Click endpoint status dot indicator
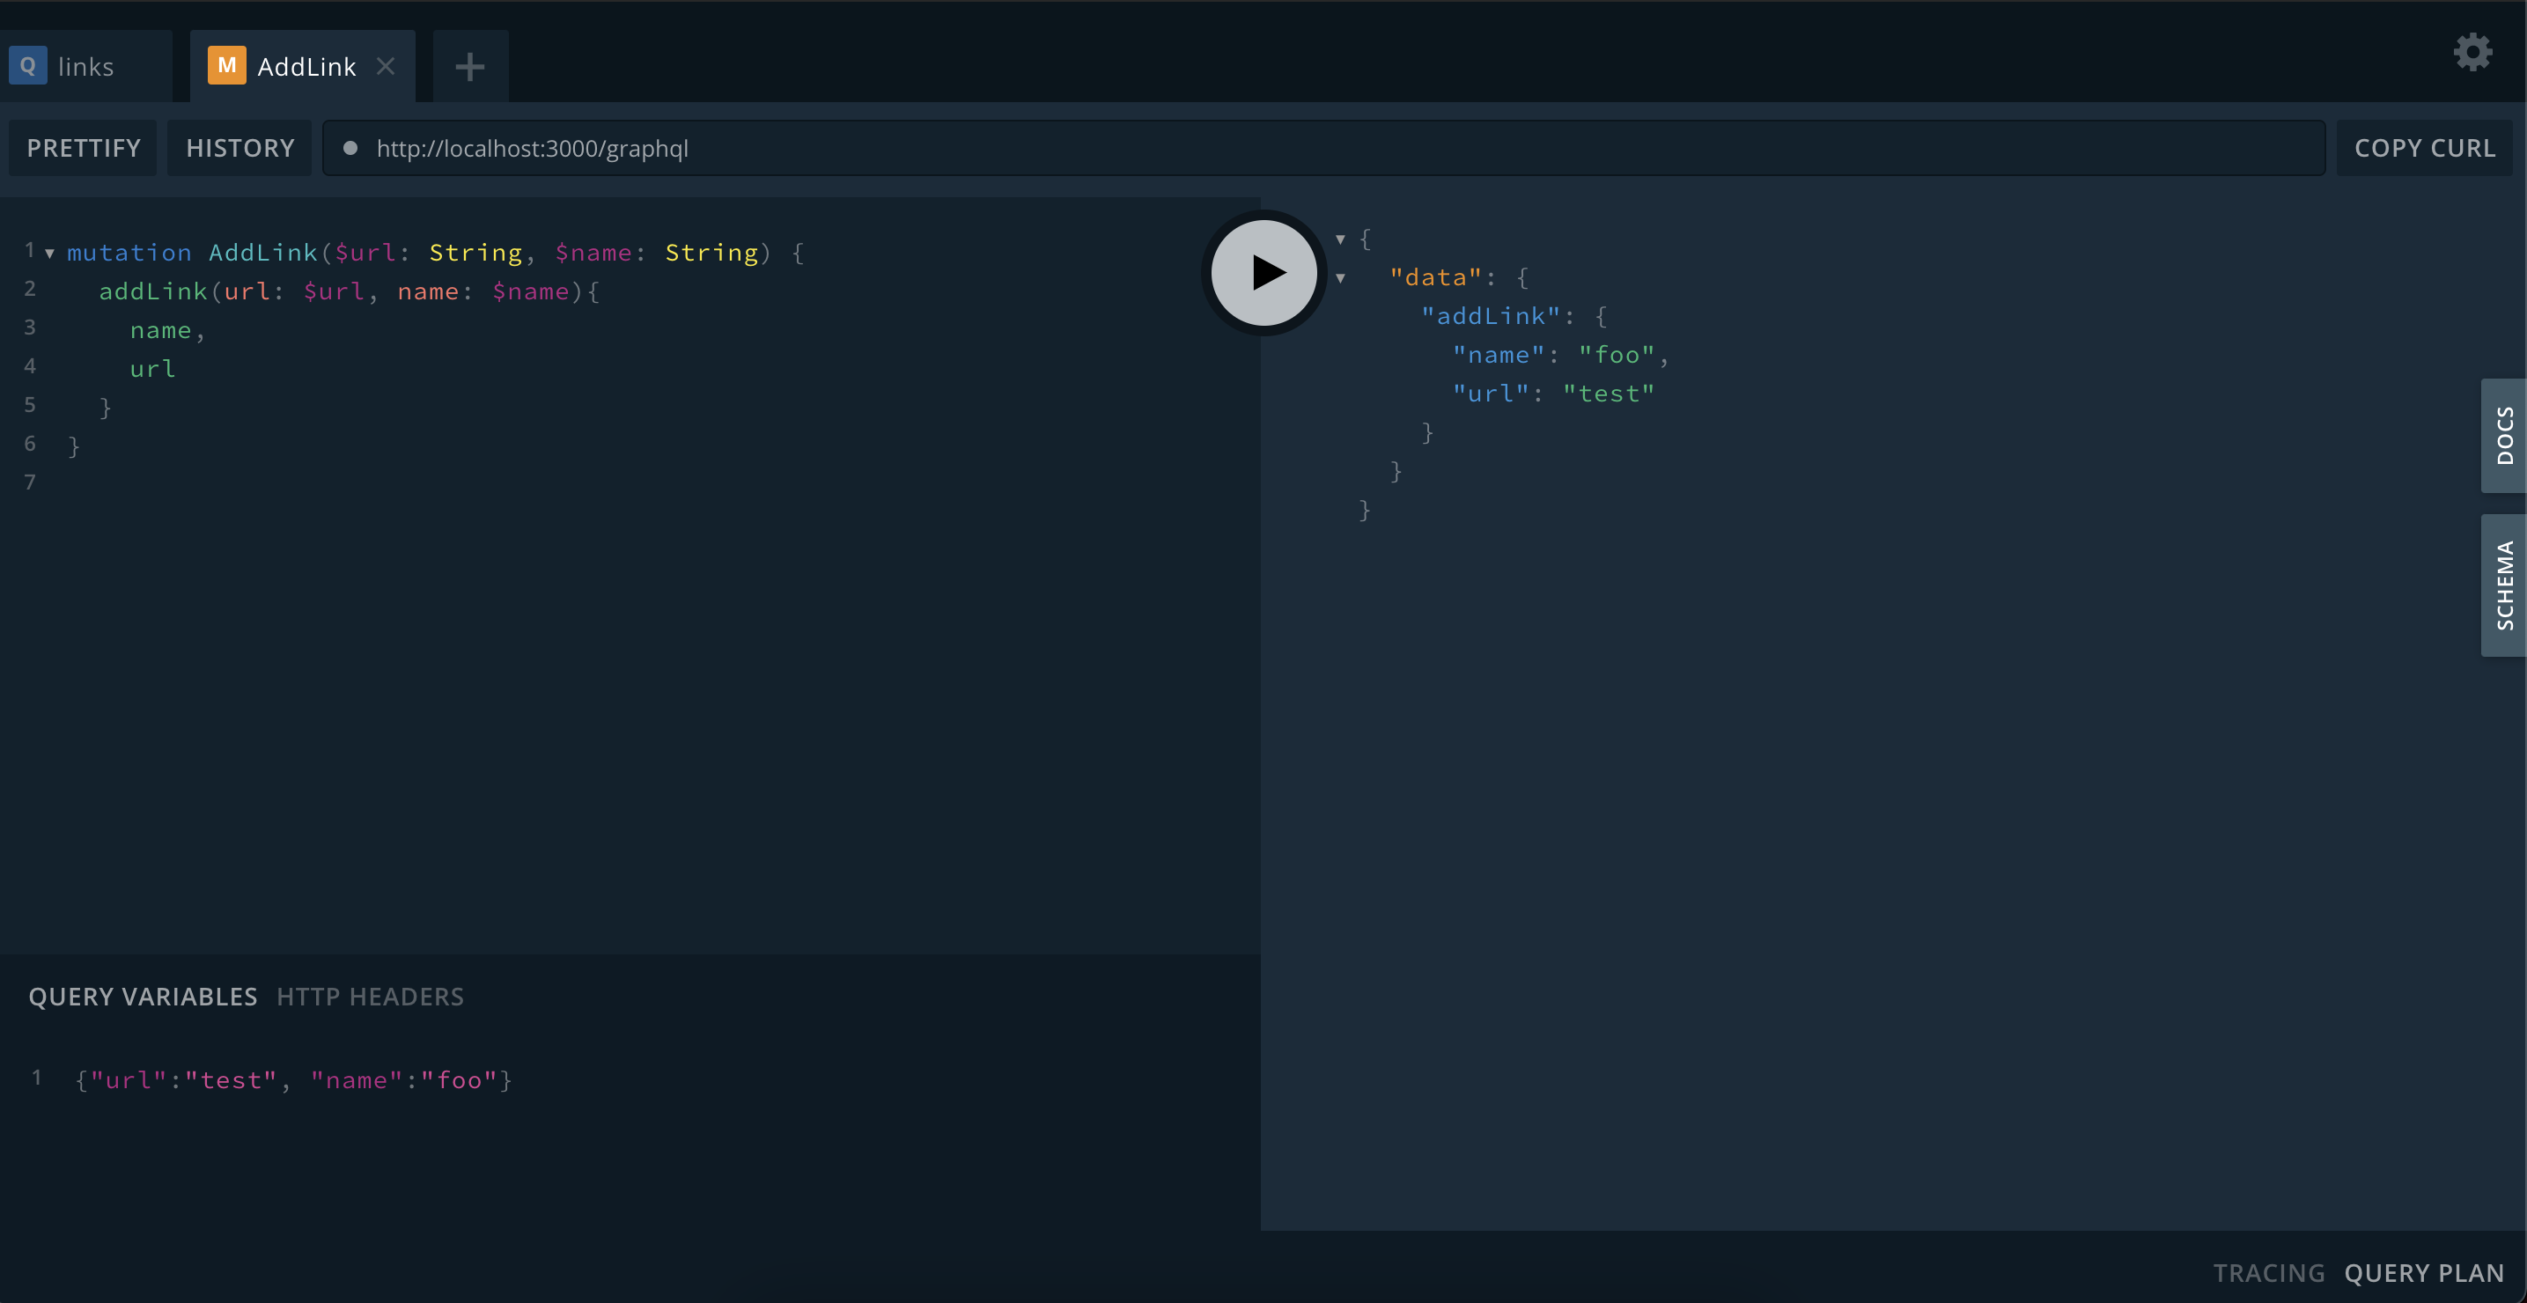 pyautogui.click(x=350, y=148)
